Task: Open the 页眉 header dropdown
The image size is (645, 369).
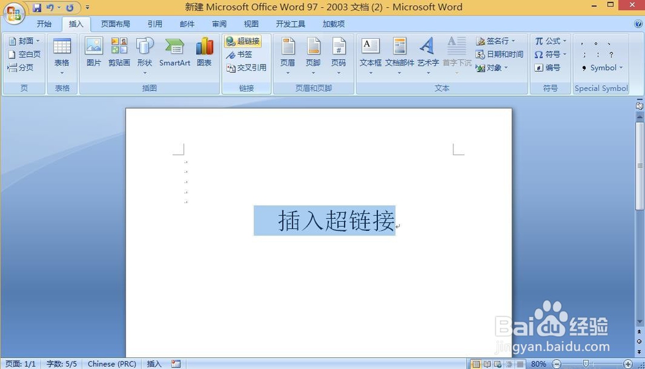Action: [x=288, y=56]
